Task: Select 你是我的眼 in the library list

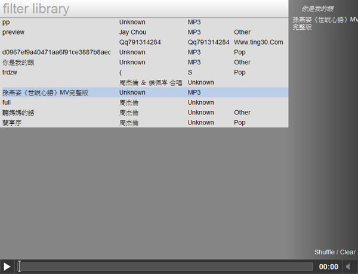Action: [x=19, y=63]
